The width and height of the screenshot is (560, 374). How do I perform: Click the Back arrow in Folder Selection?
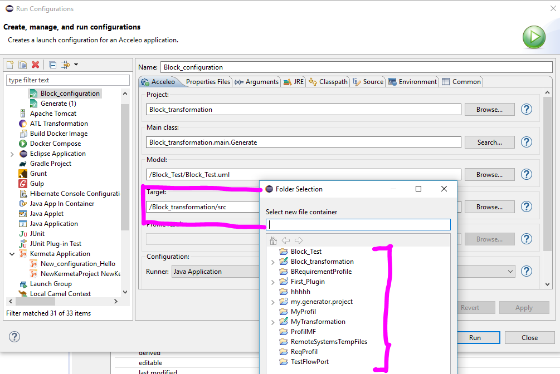(x=286, y=240)
